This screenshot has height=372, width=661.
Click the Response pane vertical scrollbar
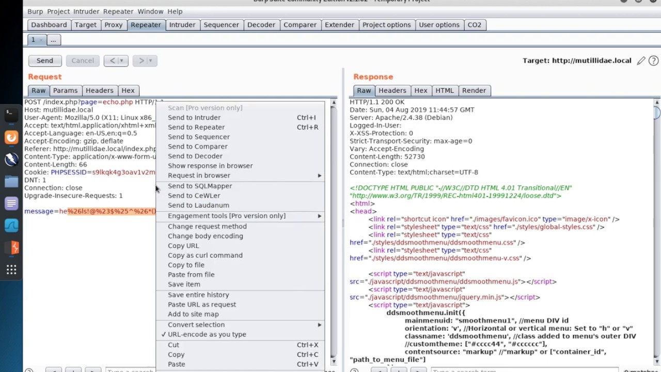pyautogui.click(x=656, y=233)
